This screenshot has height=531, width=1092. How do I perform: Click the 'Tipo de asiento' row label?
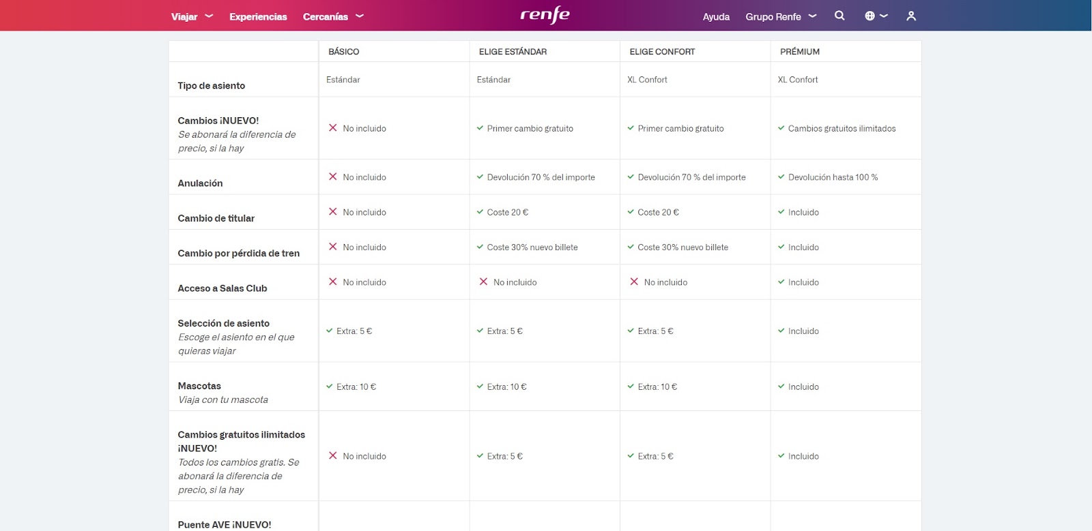pyautogui.click(x=212, y=86)
